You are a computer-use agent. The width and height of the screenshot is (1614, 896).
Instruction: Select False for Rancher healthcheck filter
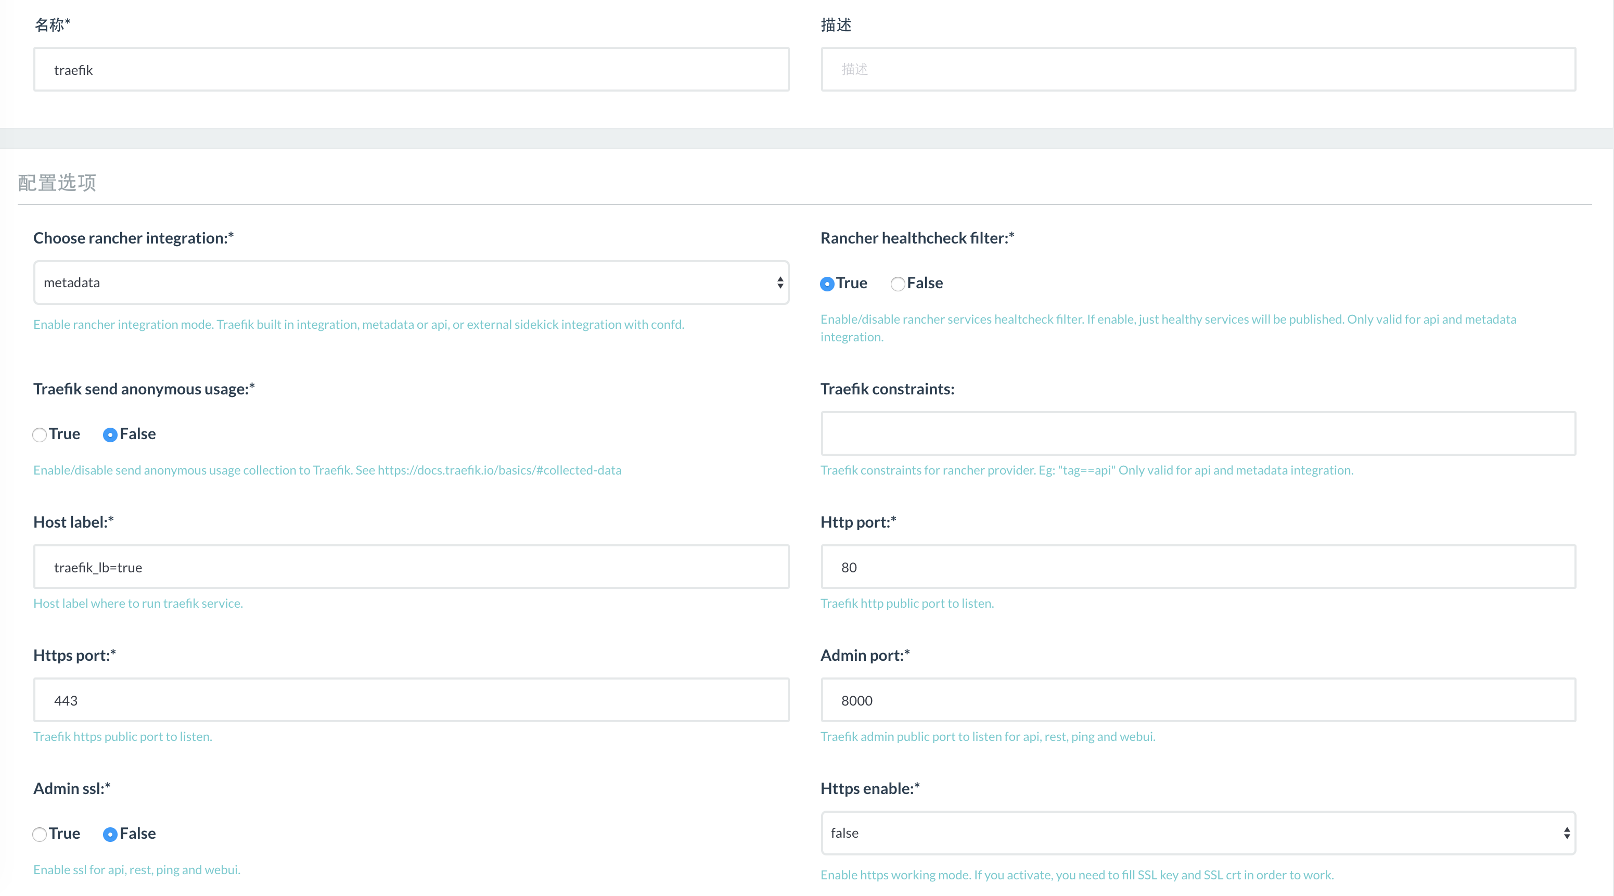(x=897, y=284)
